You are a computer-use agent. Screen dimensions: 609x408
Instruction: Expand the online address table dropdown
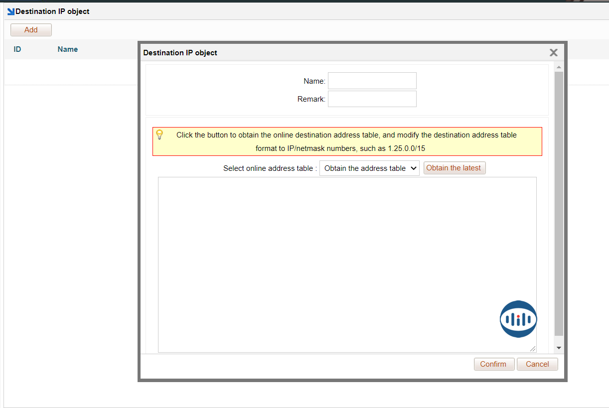click(x=369, y=168)
